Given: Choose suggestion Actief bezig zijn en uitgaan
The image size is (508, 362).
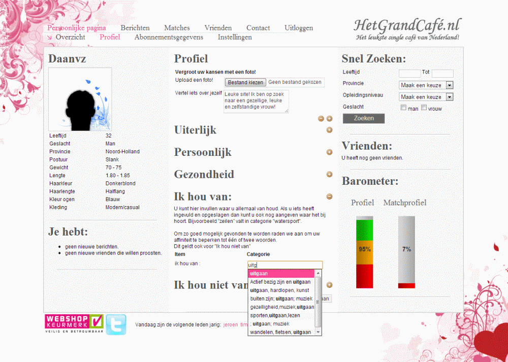Looking at the screenshot, I should click(x=281, y=282).
